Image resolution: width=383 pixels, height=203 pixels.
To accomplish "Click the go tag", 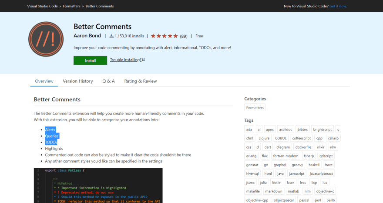I will [x=266, y=165].
